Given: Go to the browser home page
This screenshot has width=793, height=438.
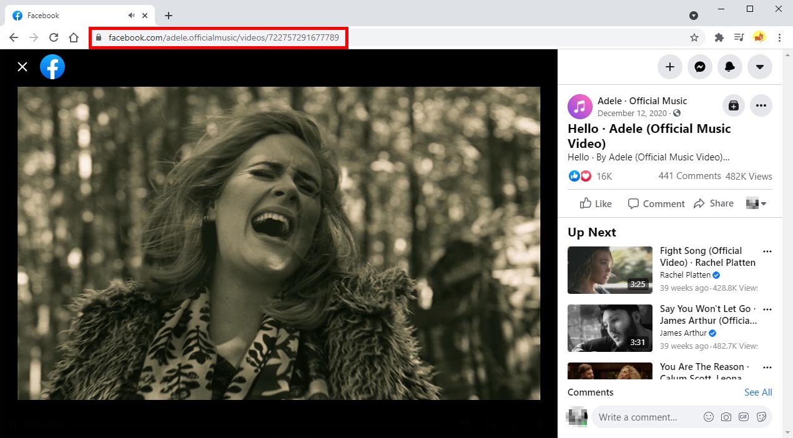Looking at the screenshot, I should pyautogui.click(x=74, y=37).
